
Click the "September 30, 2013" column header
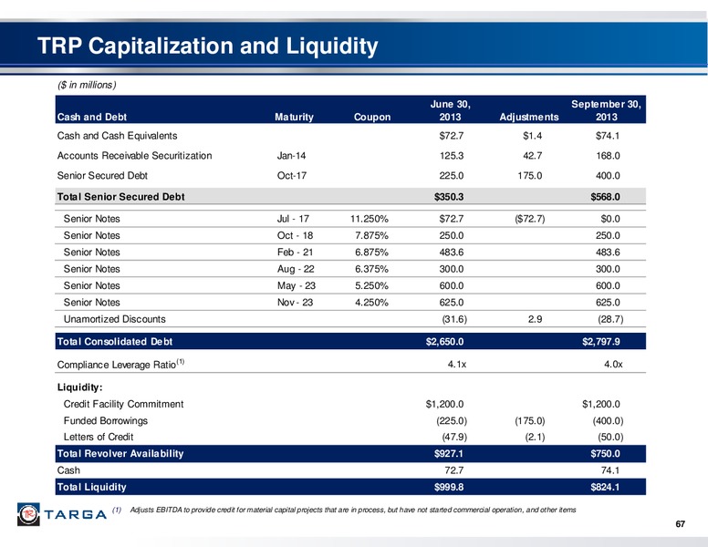click(x=606, y=110)
